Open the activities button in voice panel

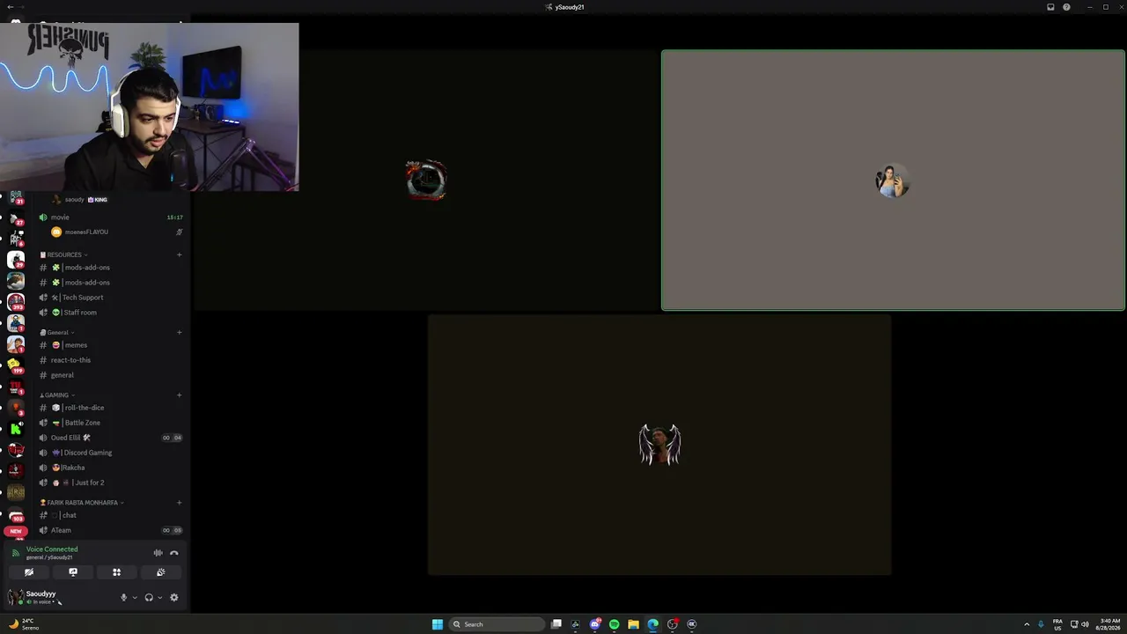coord(116,572)
